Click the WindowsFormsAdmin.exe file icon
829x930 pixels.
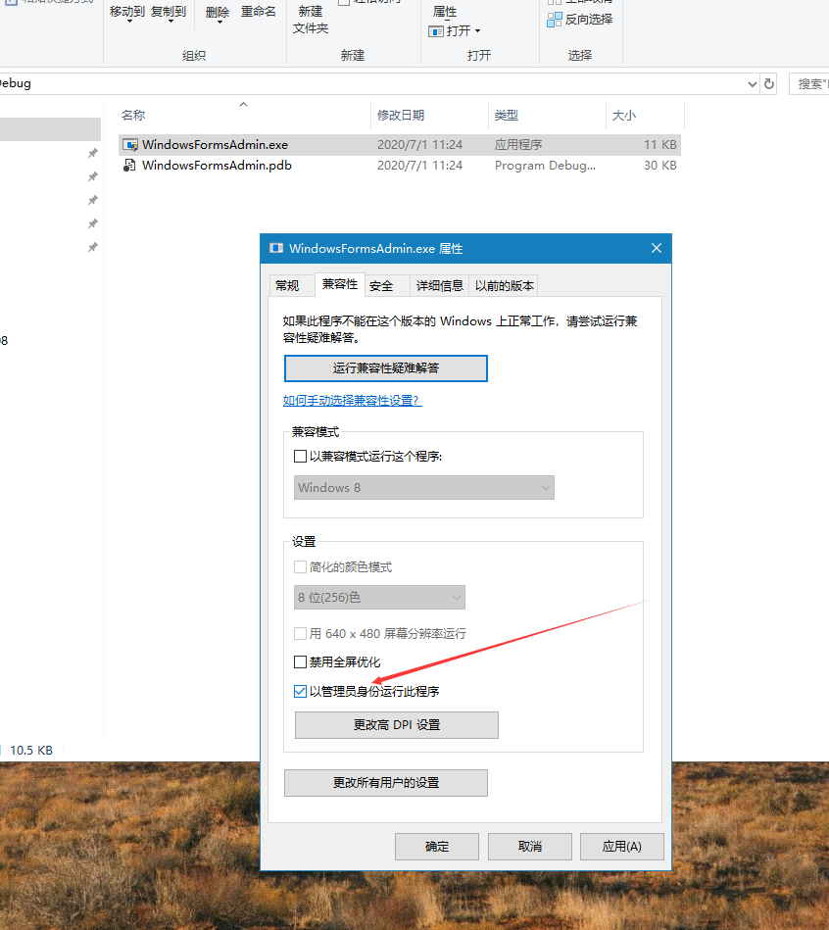click(130, 145)
